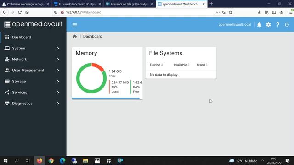Sort File Systems by Available column
The height and width of the screenshot is (165, 294).
pyautogui.click(x=181, y=65)
